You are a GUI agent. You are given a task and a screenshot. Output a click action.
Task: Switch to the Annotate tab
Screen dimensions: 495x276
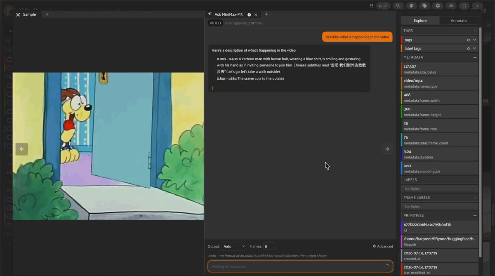pos(459,21)
